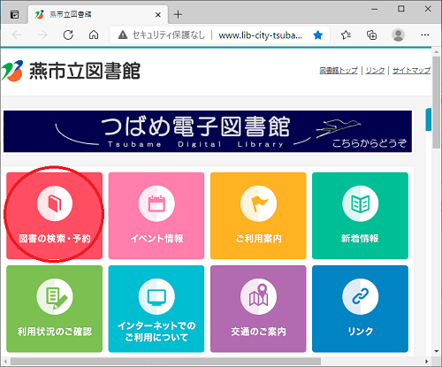Click the horizontal scrollbar thumb
This screenshot has height=367, width=442.
(166, 361)
